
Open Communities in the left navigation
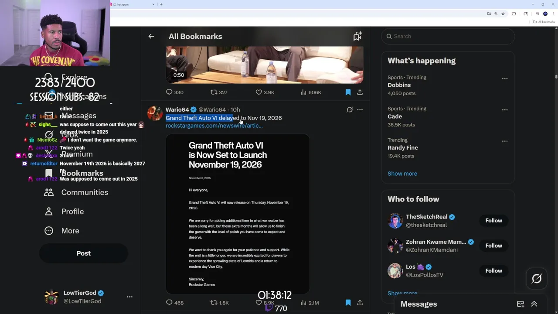76,192
